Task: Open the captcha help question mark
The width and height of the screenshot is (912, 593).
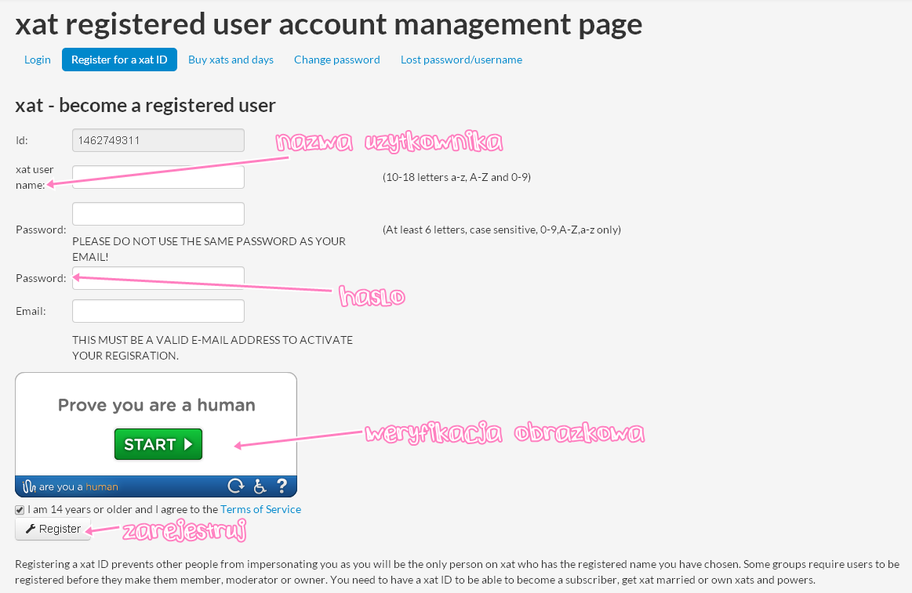Action: pos(282,486)
